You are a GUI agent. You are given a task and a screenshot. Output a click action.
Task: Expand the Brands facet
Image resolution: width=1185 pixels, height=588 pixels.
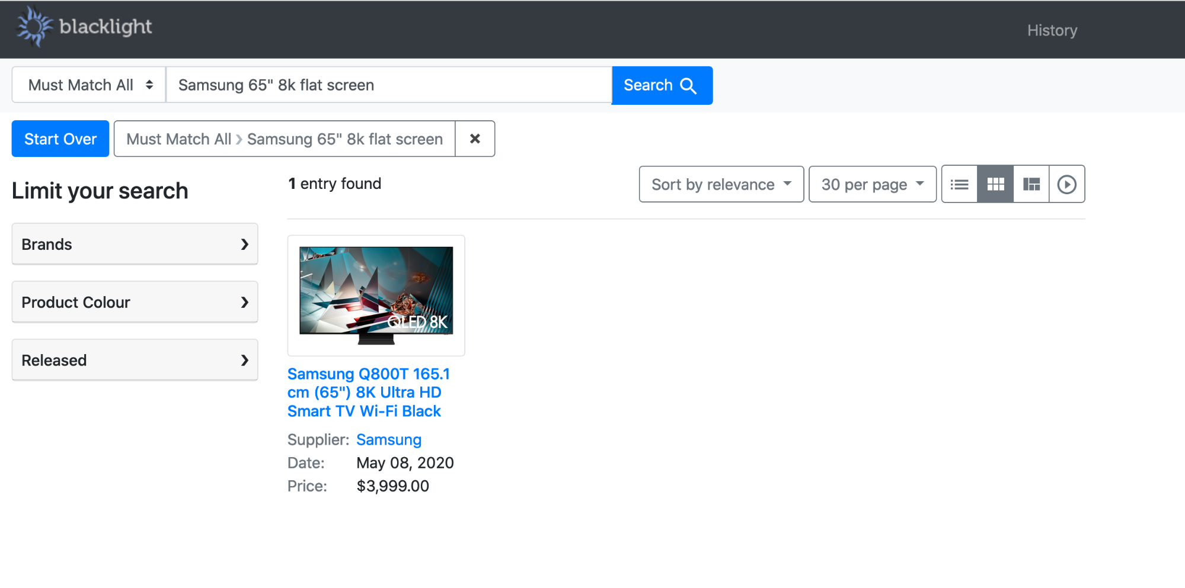[135, 244]
